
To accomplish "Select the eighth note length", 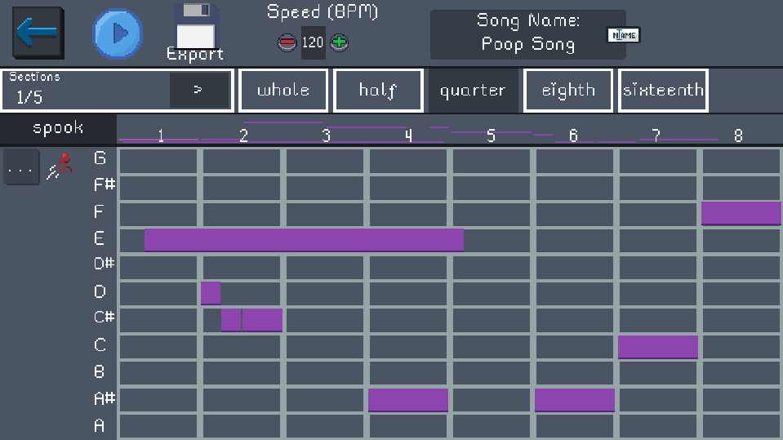I will (x=568, y=90).
